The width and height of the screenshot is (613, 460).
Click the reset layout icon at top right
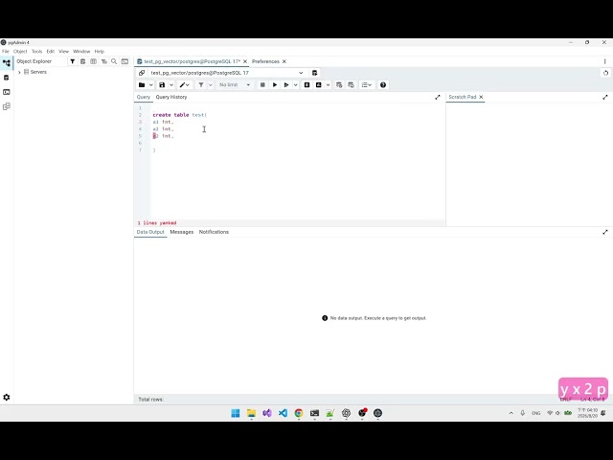click(605, 73)
